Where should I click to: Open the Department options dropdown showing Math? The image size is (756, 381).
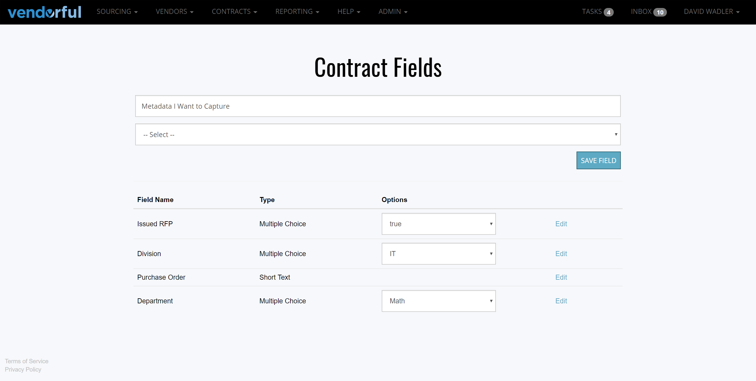tap(438, 301)
